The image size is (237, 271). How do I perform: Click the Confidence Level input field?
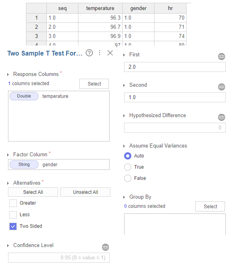tap(59, 258)
